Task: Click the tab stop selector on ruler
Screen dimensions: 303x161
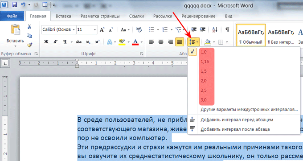Action: pos(5,63)
